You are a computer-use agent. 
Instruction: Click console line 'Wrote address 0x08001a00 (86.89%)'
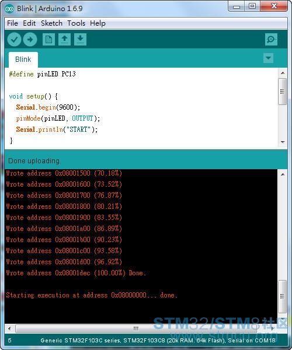pos(64,229)
